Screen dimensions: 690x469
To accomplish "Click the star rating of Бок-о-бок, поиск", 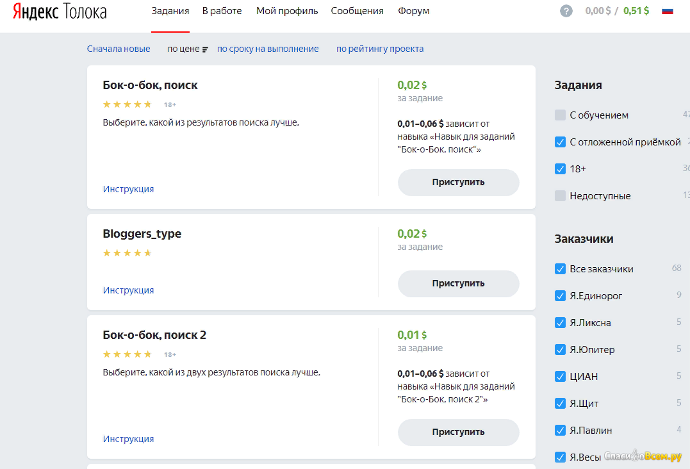I will pos(127,104).
